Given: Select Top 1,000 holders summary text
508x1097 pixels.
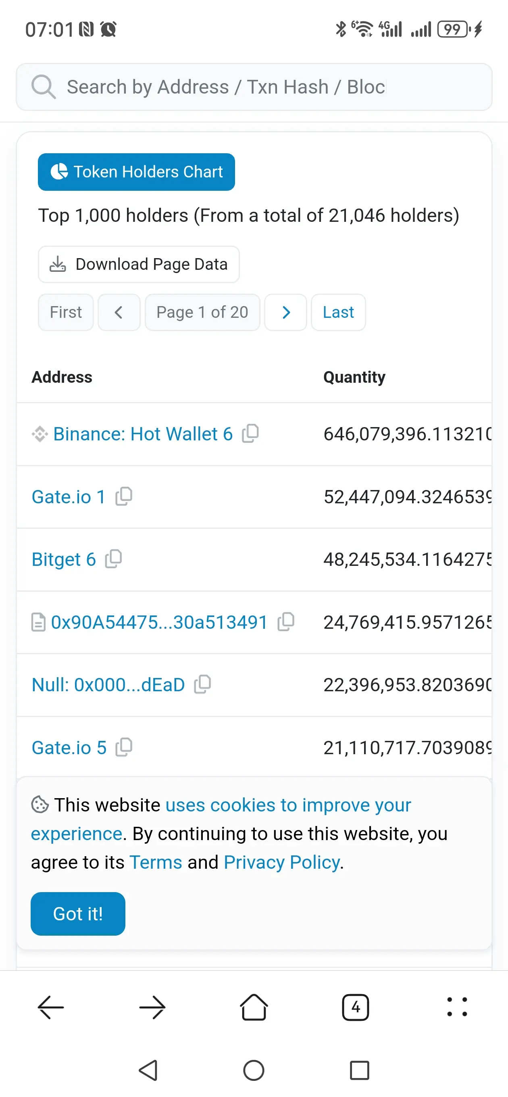Looking at the screenshot, I should pos(249,215).
